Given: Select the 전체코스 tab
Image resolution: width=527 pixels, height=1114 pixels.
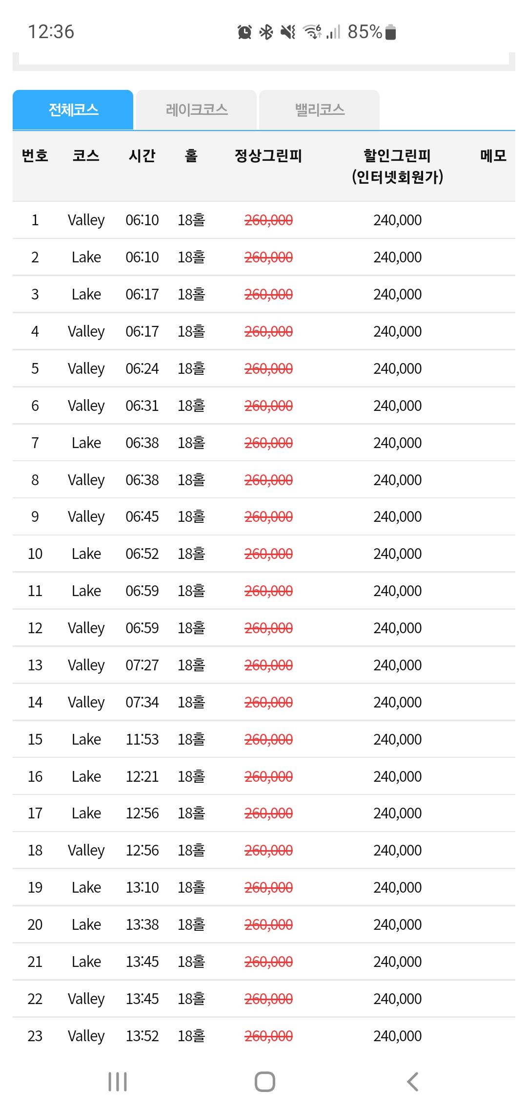Looking at the screenshot, I should point(73,109).
